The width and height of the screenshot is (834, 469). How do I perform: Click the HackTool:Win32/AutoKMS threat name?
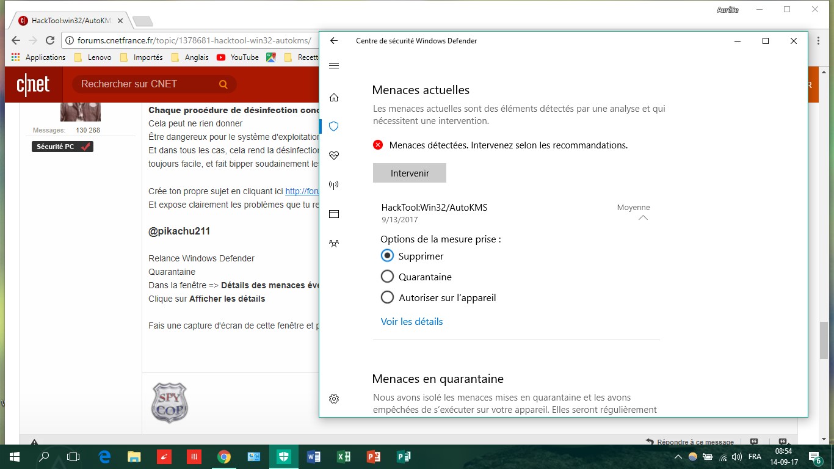coord(434,208)
